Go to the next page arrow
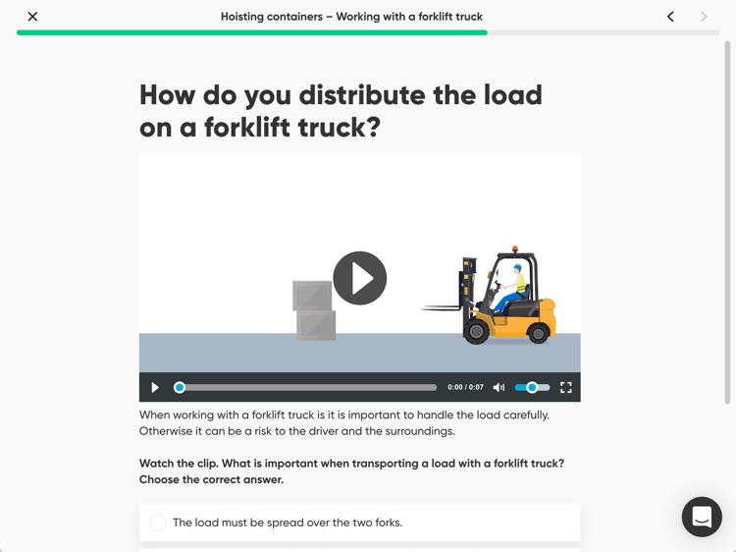 (704, 17)
